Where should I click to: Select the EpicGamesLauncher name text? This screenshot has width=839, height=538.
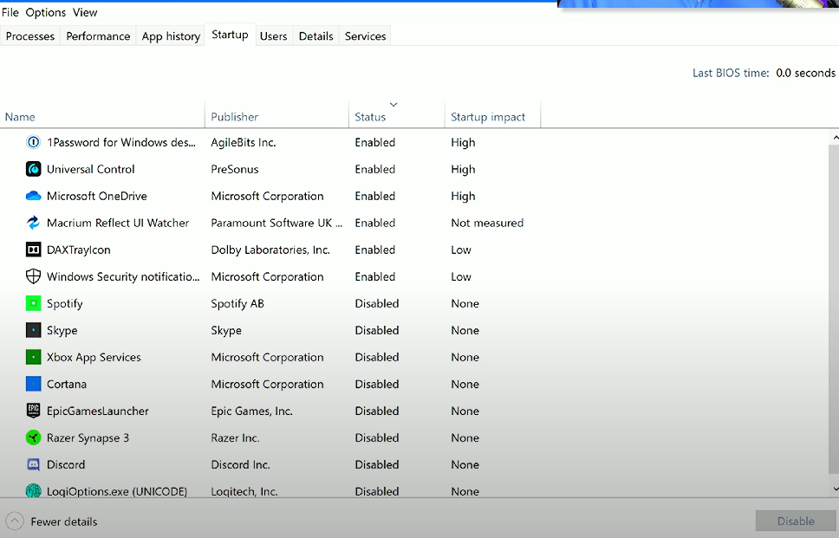pos(98,411)
